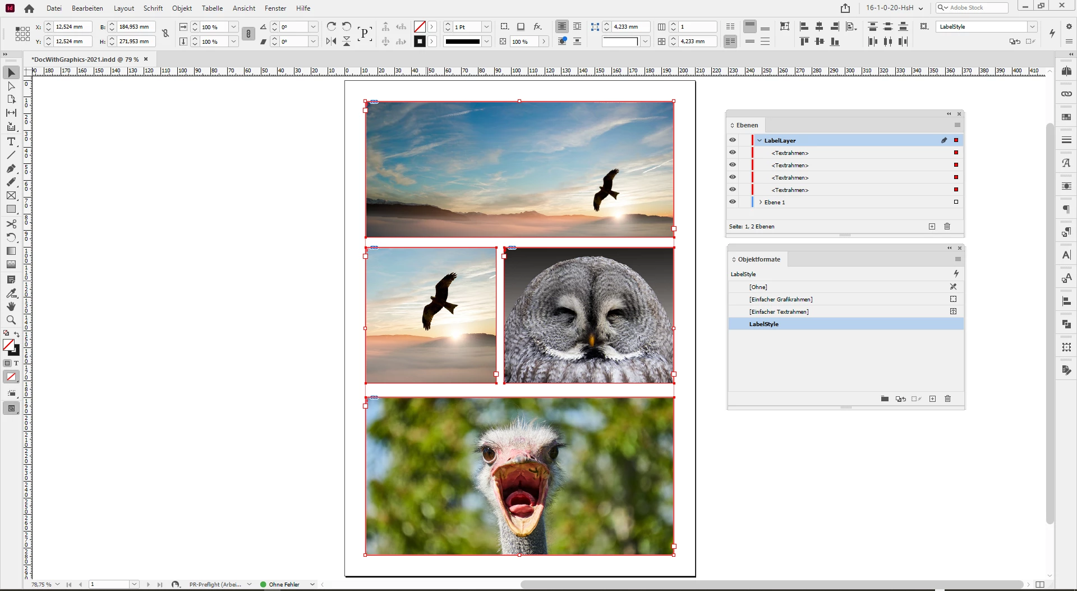Choose the Hand tool
1077x591 pixels.
coord(11,306)
